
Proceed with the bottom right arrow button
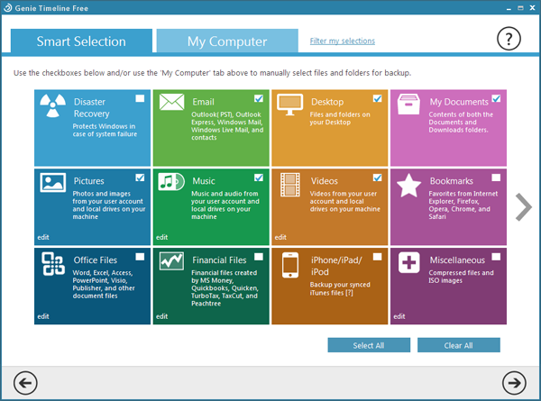tap(514, 383)
